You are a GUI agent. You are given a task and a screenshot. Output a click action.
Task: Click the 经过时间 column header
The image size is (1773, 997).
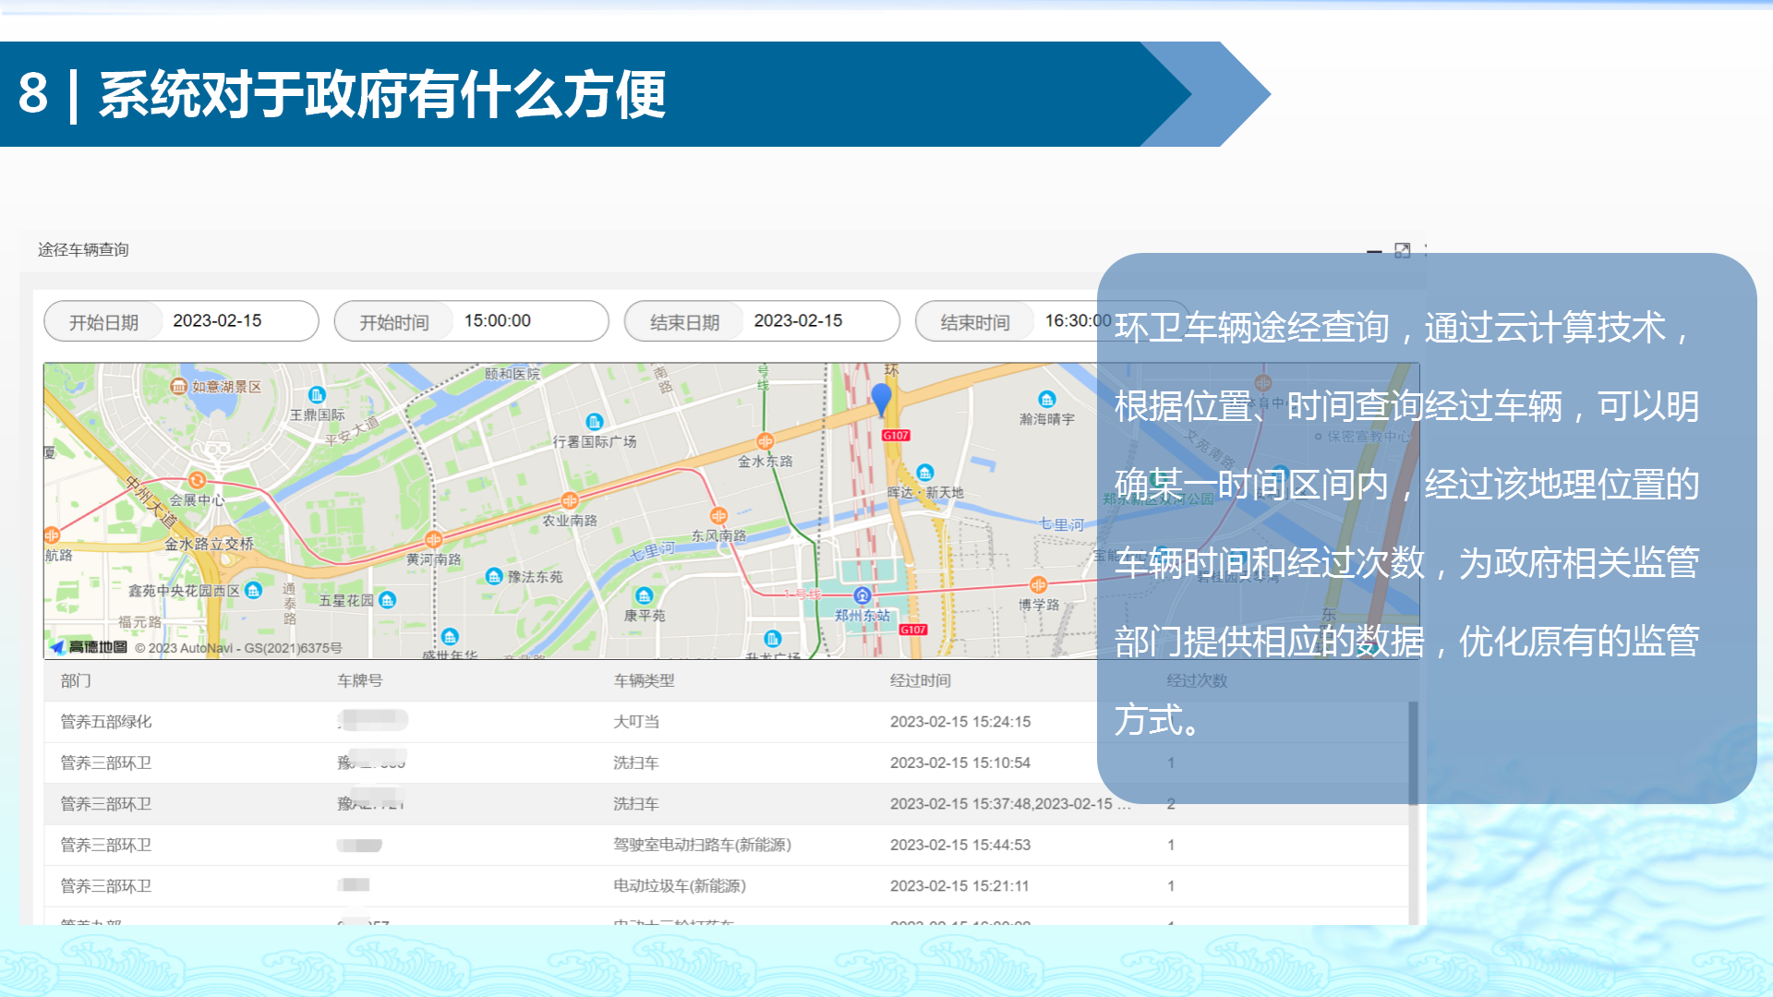pos(921,680)
